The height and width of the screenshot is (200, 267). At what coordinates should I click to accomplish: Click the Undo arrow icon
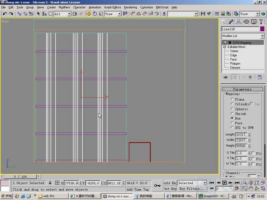pos(5,14)
